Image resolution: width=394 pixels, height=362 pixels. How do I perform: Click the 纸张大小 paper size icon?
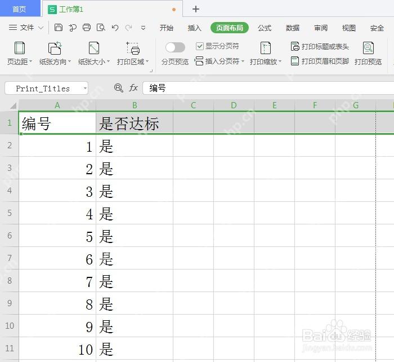coord(94,48)
